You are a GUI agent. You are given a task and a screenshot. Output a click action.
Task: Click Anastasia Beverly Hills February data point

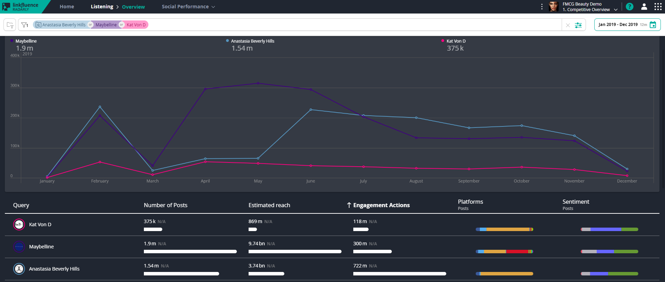(100, 107)
